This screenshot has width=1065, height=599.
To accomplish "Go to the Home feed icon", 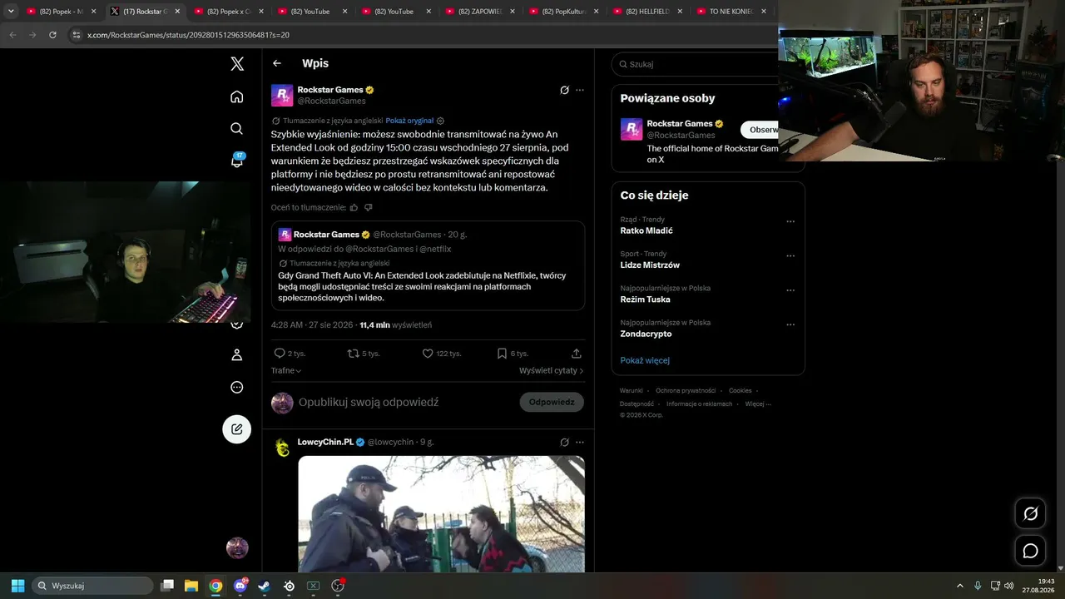I will (x=237, y=97).
